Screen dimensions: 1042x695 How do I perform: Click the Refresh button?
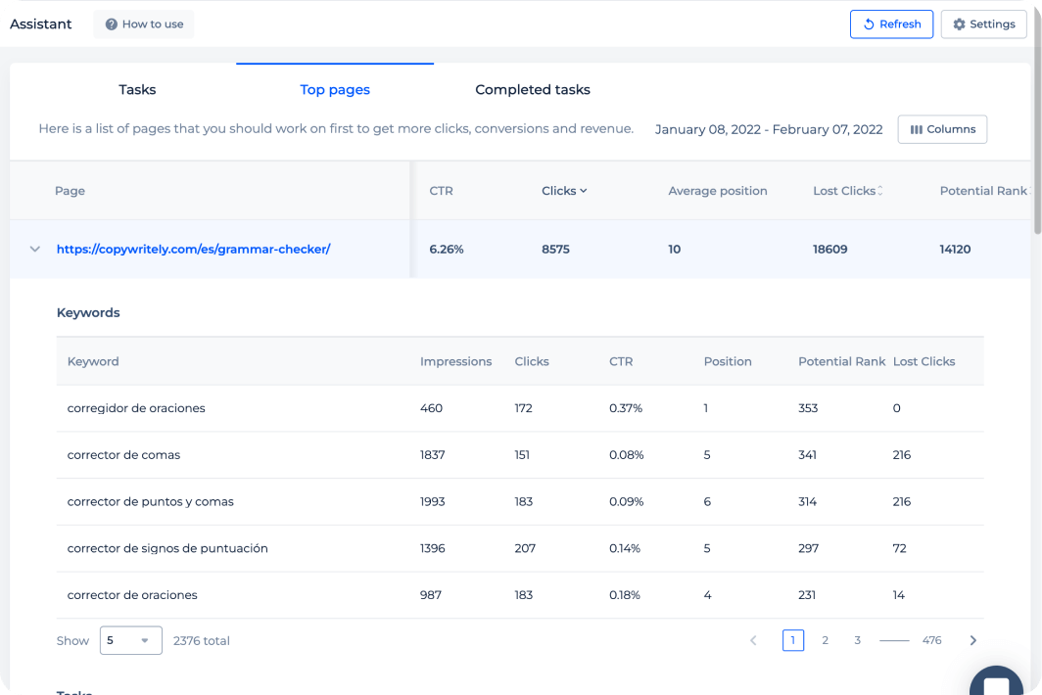coord(891,23)
